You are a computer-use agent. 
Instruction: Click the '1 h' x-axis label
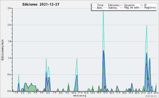coord(16,93)
